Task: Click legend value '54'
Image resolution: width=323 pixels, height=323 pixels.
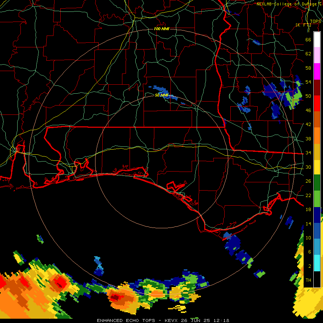Action: [308, 82]
